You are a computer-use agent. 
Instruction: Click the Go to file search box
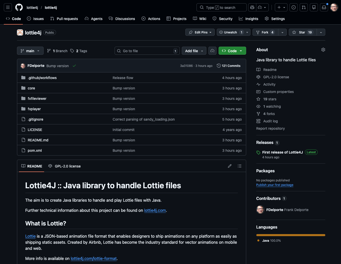pyautogui.click(x=147, y=51)
